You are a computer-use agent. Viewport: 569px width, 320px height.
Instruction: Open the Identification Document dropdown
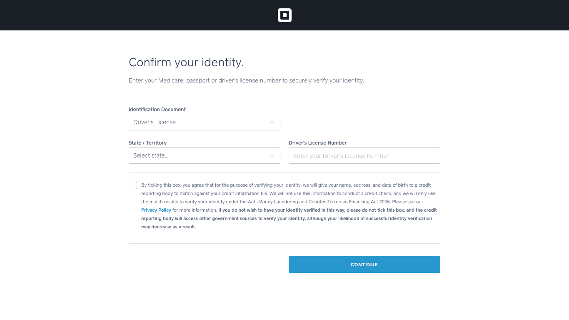(204, 122)
